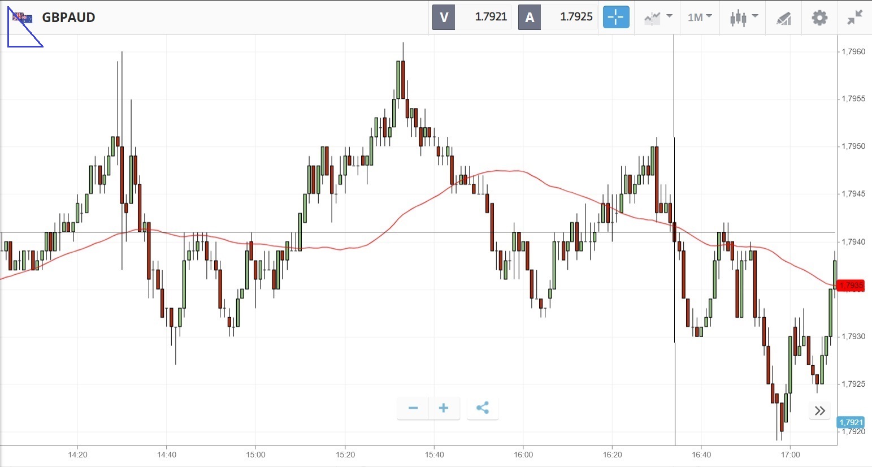Share the chart using share icon
This screenshot has width=872, height=467.
[x=482, y=408]
